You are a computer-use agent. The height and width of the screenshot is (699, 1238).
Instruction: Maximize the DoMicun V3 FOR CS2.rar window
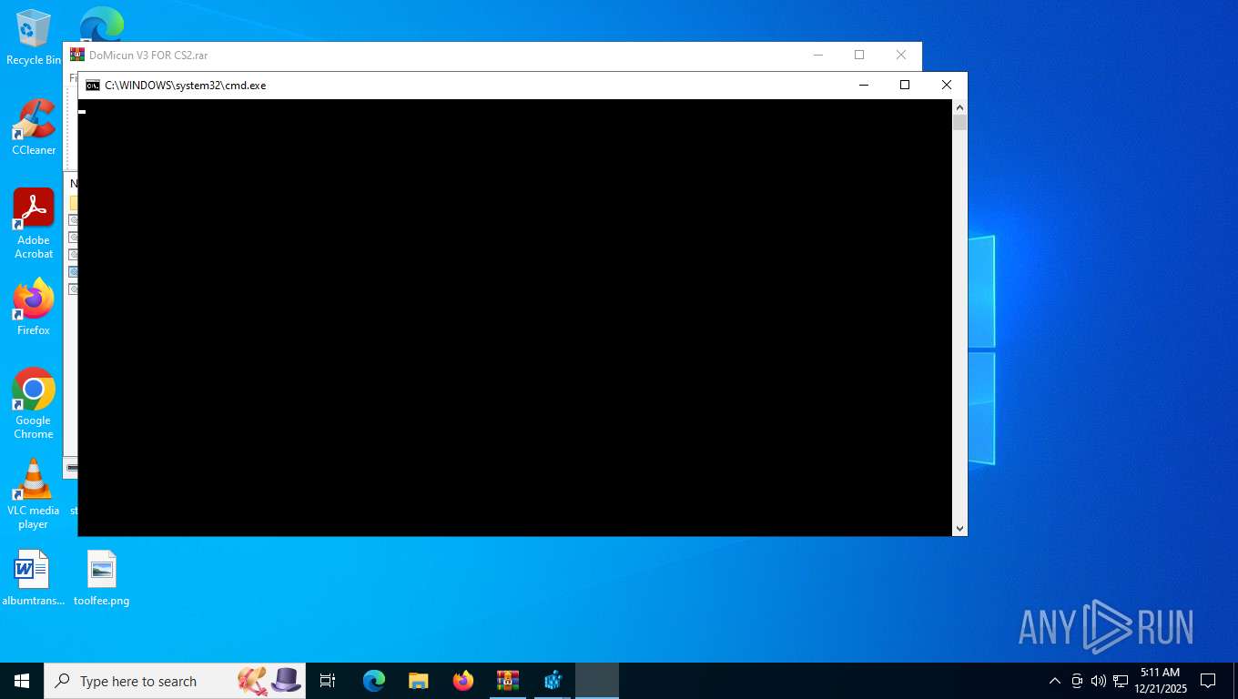(x=859, y=55)
